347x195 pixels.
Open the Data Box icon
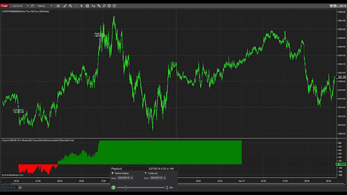pyautogui.click(x=87, y=6)
